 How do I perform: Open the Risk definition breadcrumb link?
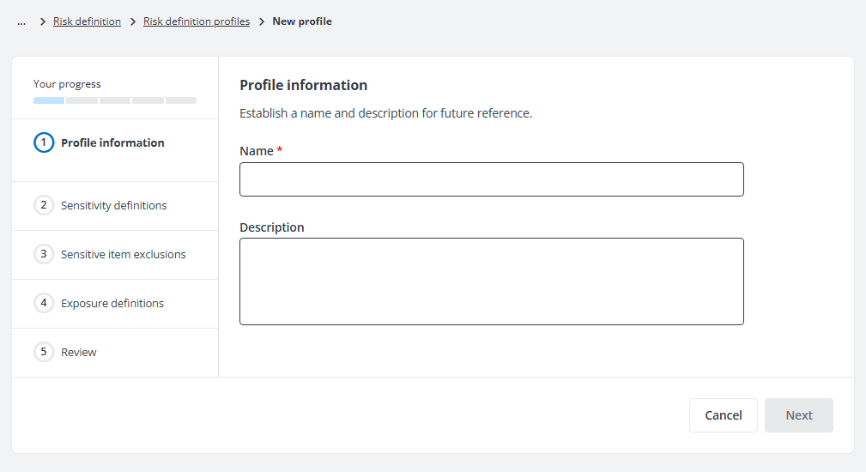[x=87, y=21]
